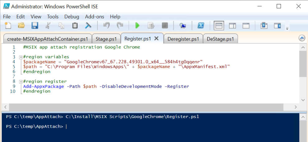Start PowerShell.exe in separate window
Screen dimensions: 308x142
pos(201,26)
